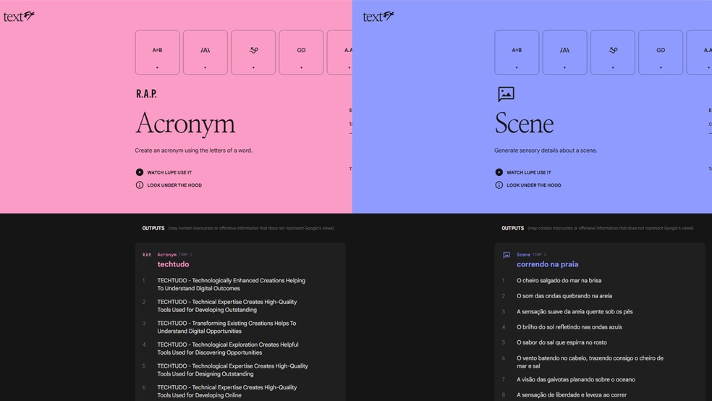The height and width of the screenshot is (401, 712).
Task: Select 'A sensação de liberdade e leveza' line
Action: (x=571, y=395)
